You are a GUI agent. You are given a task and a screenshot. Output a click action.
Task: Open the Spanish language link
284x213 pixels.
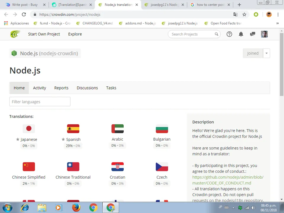pos(73,139)
